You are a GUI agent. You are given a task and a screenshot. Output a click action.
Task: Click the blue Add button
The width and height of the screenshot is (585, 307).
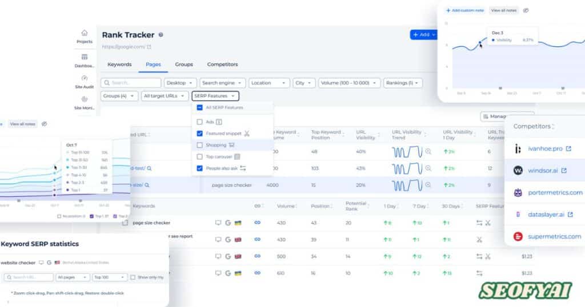[x=424, y=35]
